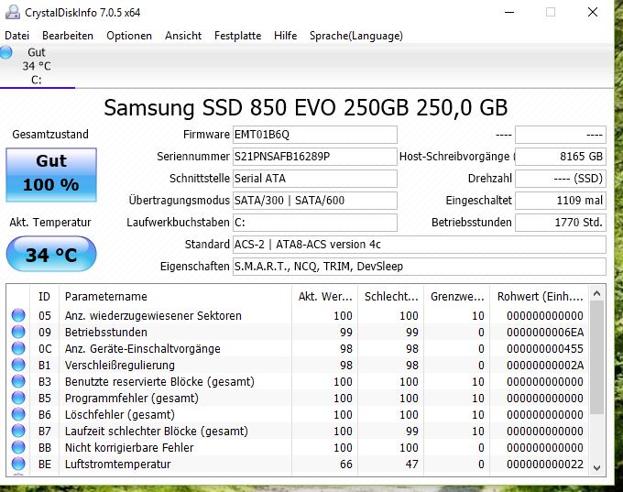Select row Benutzte reservierte Blöcke (gesamt)

pos(298,381)
